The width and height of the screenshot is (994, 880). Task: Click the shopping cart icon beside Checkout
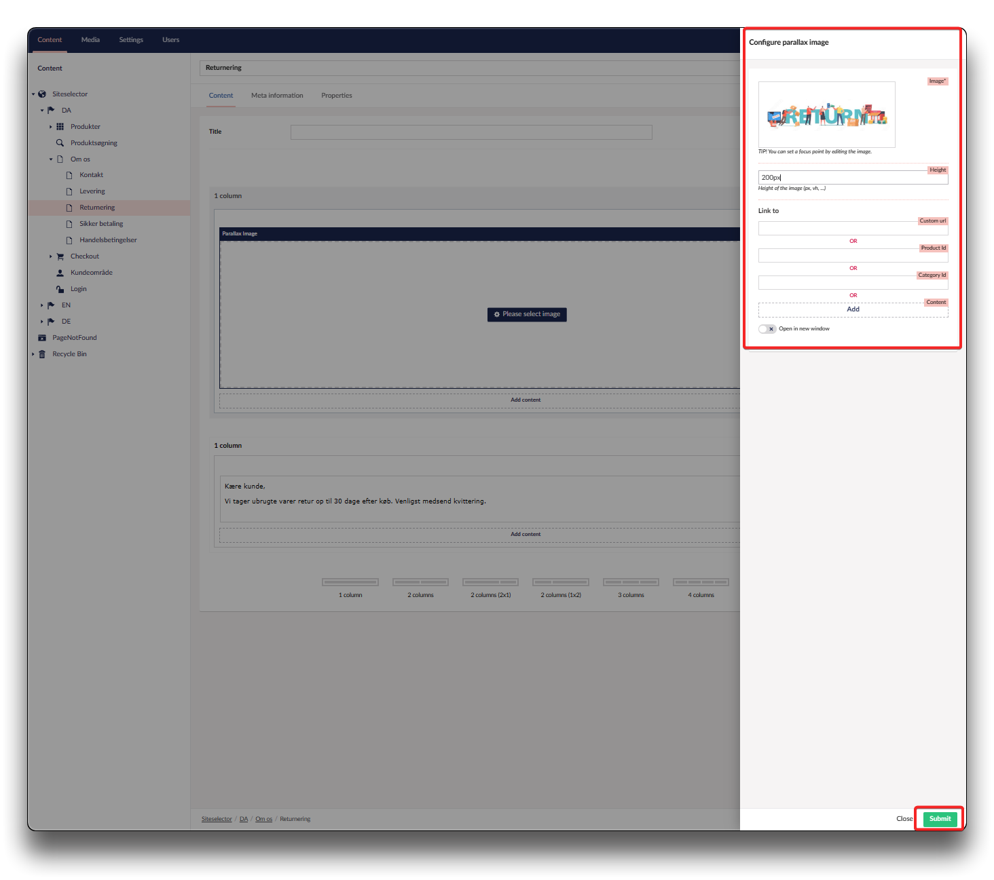pos(60,256)
